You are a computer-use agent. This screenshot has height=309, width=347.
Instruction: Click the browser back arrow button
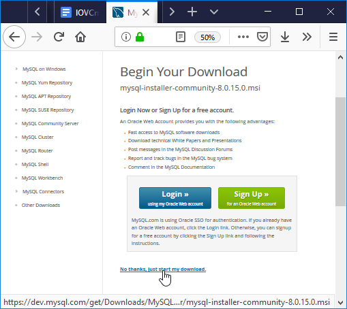click(x=14, y=37)
